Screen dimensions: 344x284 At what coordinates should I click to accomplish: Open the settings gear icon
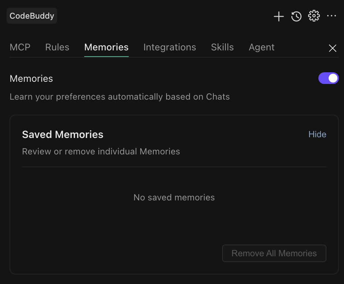[x=314, y=16]
